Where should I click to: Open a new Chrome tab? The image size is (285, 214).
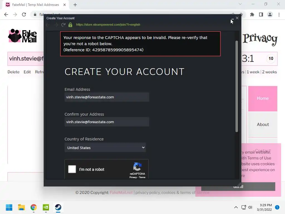[x=75, y=5]
